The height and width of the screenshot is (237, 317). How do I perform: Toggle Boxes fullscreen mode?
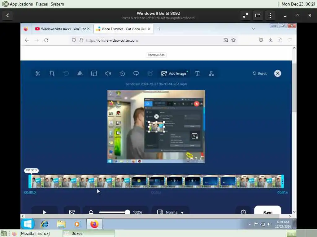coord(245,15)
